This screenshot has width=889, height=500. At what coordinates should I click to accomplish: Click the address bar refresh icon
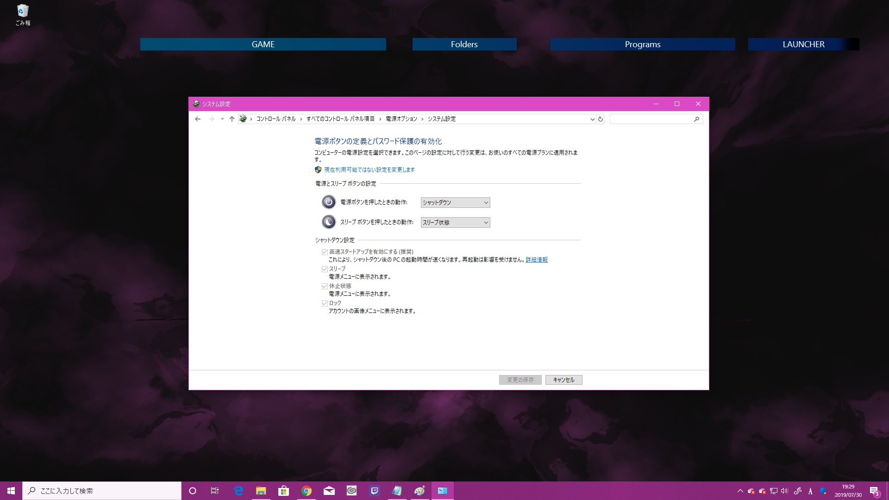tap(601, 119)
